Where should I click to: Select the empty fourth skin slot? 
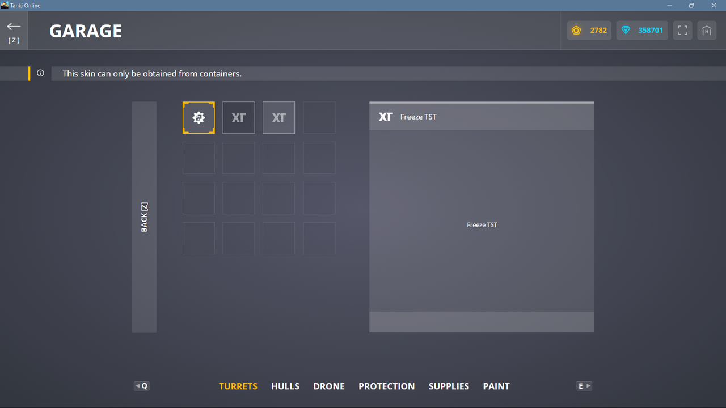[x=319, y=117]
